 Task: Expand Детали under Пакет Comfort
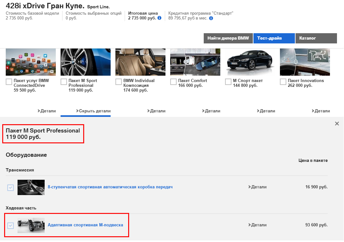point(211,111)
